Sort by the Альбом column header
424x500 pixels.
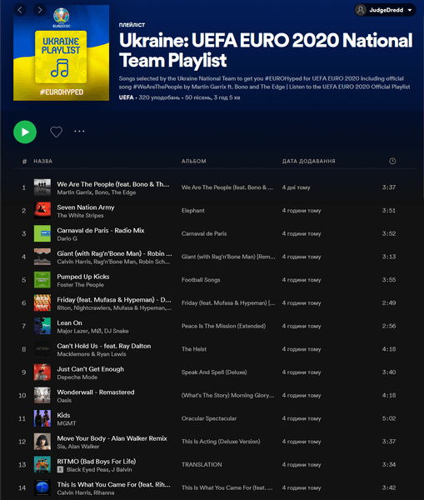[194, 162]
